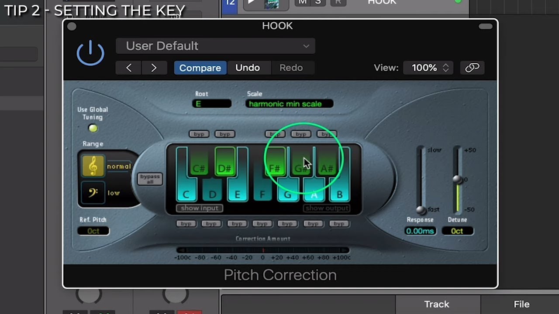The image size is (559, 314).
Task: Click the byp button above A#
Action: click(x=327, y=134)
